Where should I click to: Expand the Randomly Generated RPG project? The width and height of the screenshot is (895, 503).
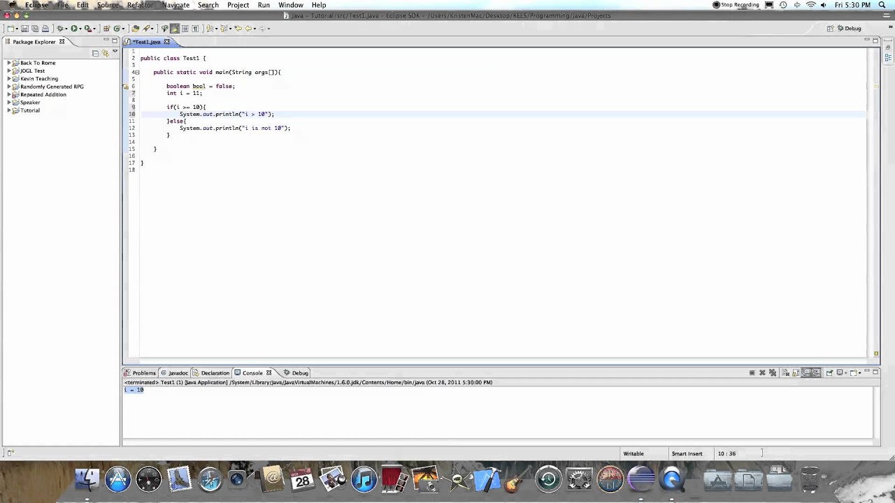pos(9,87)
